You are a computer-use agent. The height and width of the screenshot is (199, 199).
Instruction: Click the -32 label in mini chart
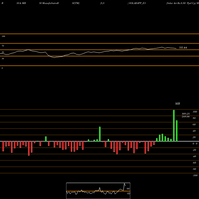pyautogui.click(x=128, y=193)
